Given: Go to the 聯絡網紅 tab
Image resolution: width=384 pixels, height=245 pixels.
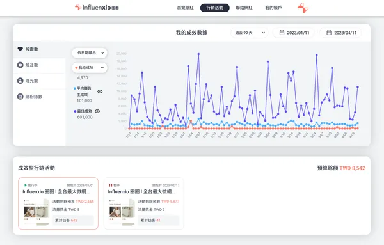Looking at the screenshot, I should coord(244,8).
